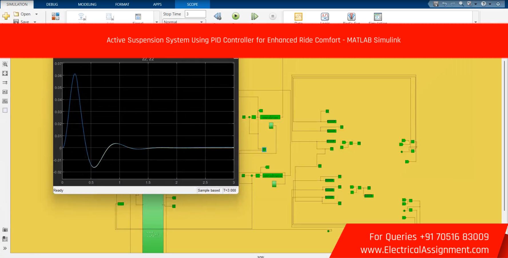
Task: Open the Library Browser icon
Action: 55,16
